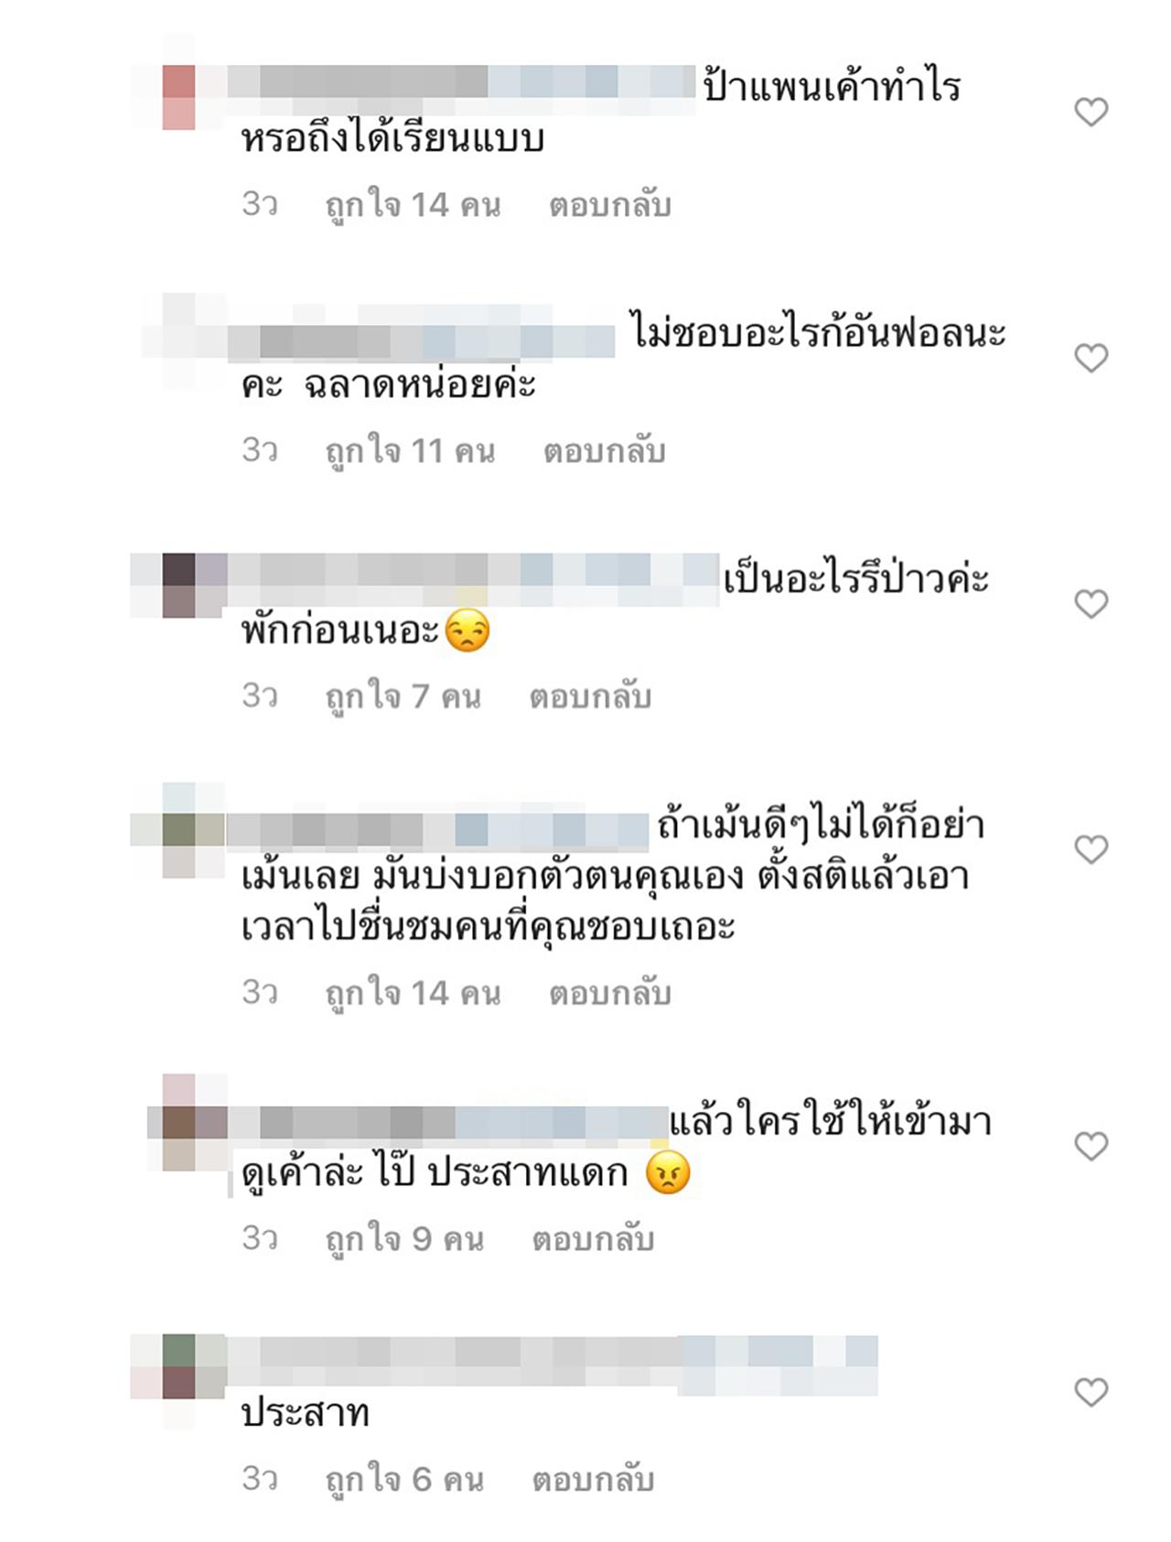Open the first commenter's profile picture

179,96
